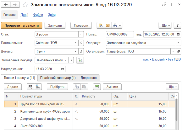Click the Провести button
The height and width of the screenshot is (130, 182).
pyautogui.click(x=81, y=26)
